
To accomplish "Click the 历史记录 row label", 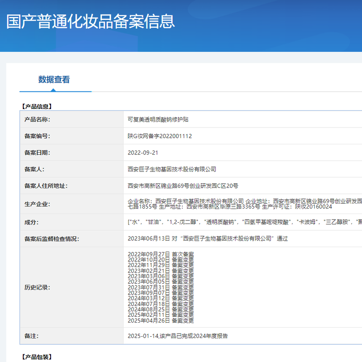I will [37, 287].
